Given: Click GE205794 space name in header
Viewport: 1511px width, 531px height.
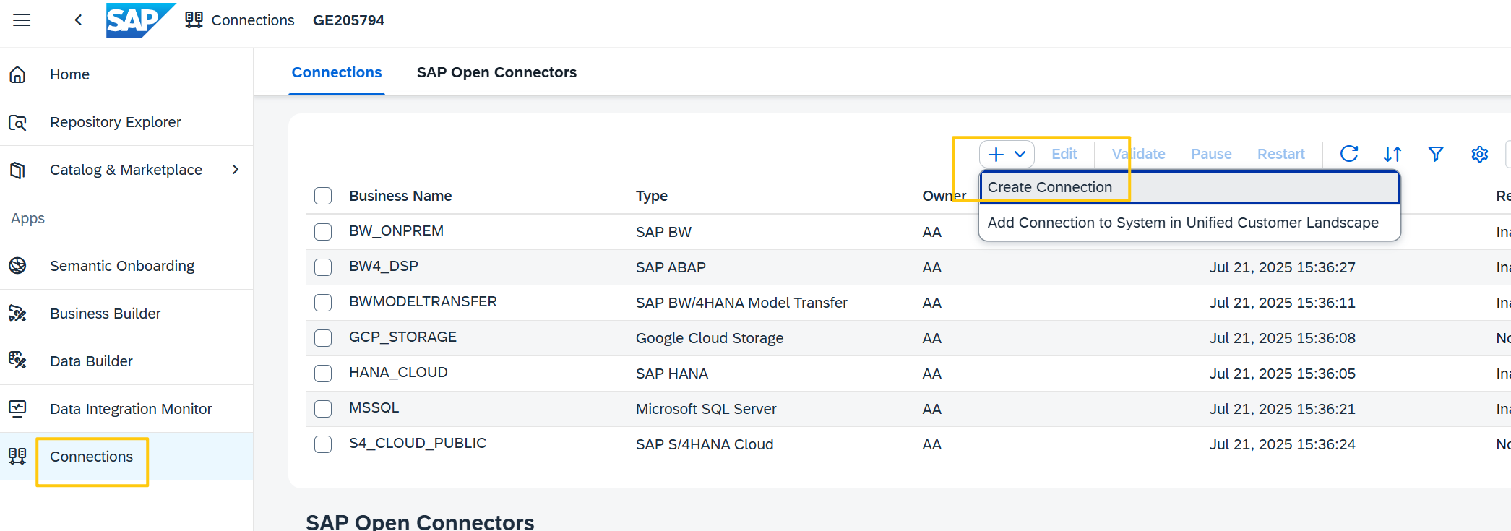Looking at the screenshot, I should pos(348,20).
